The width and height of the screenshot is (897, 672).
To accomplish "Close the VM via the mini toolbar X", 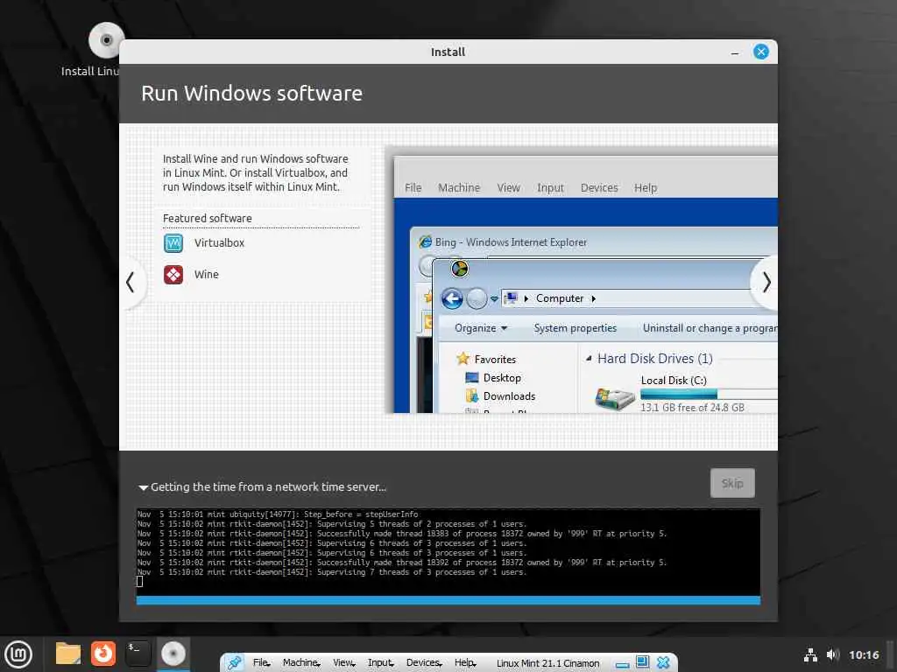I will point(663,663).
